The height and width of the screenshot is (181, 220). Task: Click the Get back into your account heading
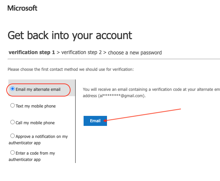(70, 35)
